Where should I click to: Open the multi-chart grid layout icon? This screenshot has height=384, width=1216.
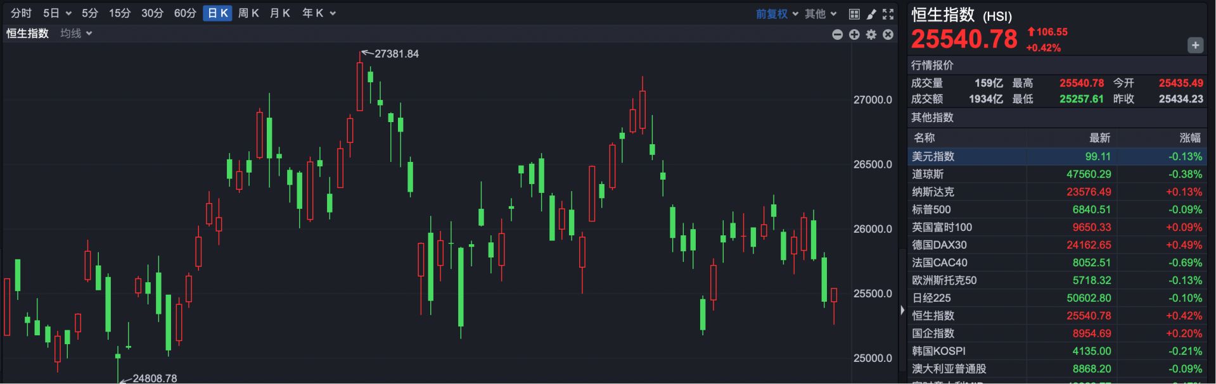point(854,14)
